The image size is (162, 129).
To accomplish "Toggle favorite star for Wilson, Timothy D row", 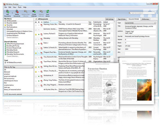I will 36,72.
